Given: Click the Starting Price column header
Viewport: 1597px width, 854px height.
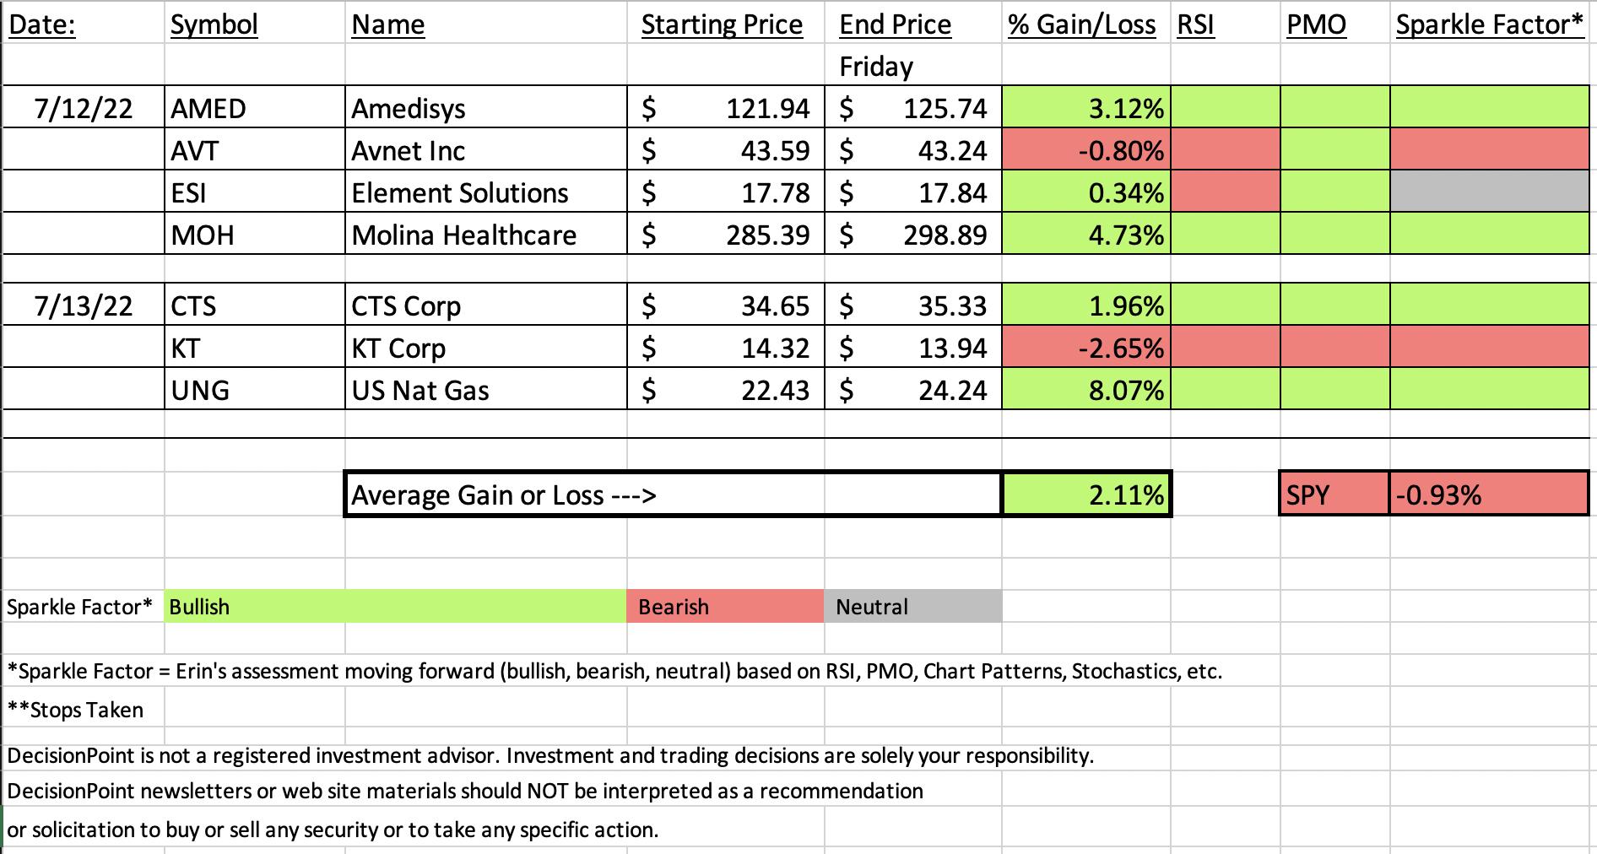Looking at the screenshot, I should 722,24.
